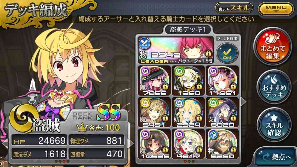Select the shield-type card with value 5260
This screenshot has height=167, width=297.
pyautogui.click(x=222, y=144)
